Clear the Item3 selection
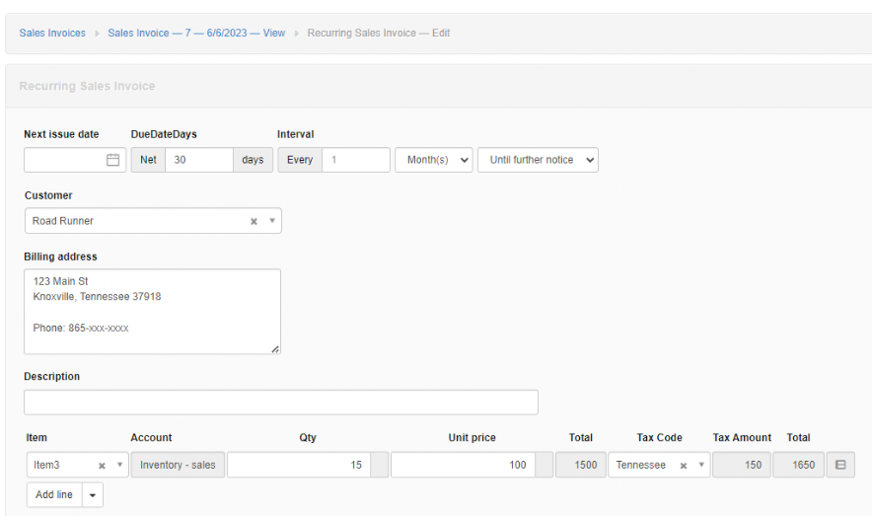The image size is (872, 516). 102,466
